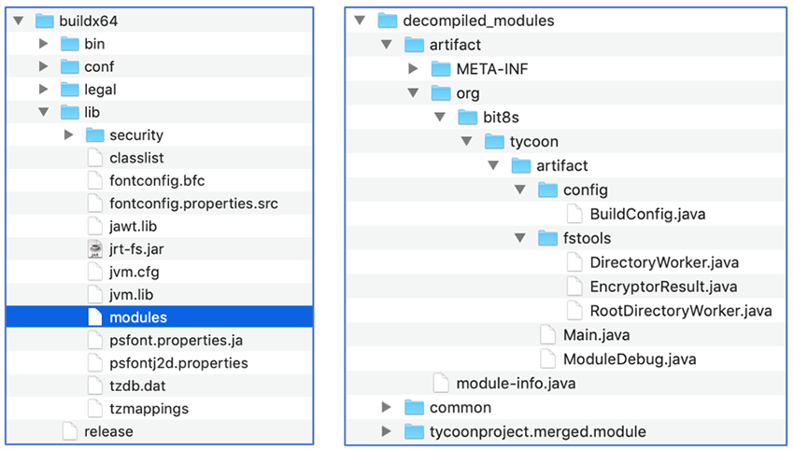Click the tzdb.dat file icon
This screenshot has width=794, height=449.
(x=93, y=386)
